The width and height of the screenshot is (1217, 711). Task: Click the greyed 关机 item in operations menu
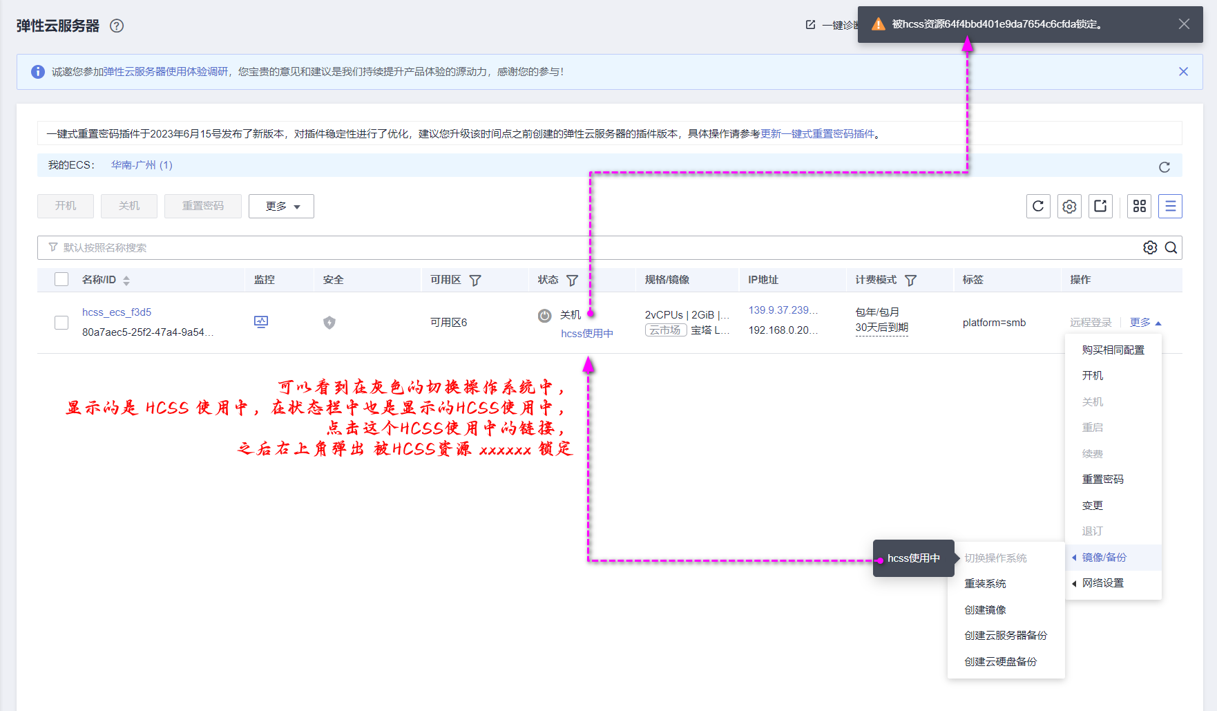1113,402
